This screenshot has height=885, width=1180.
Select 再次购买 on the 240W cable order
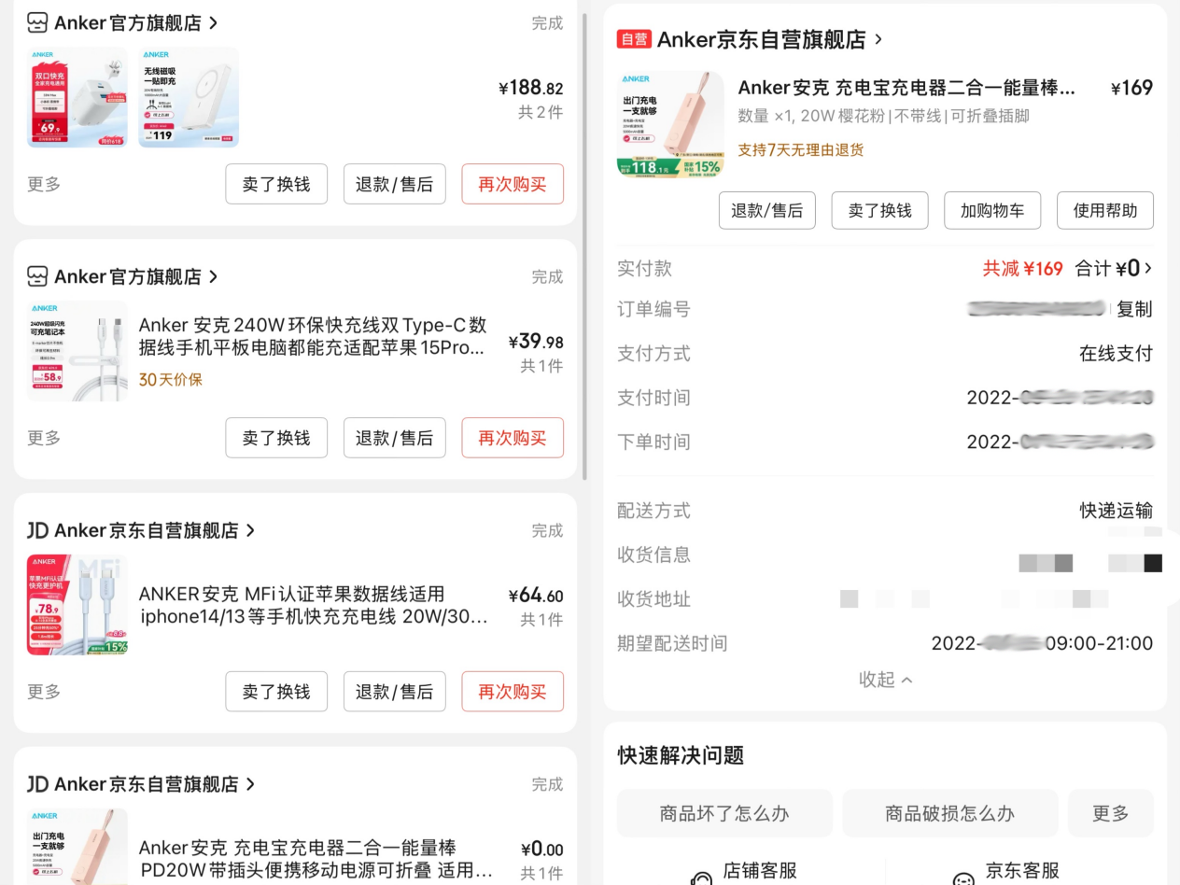coord(513,437)
